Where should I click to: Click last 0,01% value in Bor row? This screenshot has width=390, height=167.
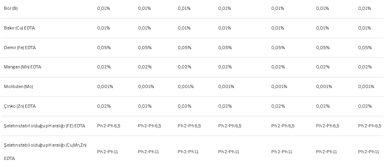[364, 8]
